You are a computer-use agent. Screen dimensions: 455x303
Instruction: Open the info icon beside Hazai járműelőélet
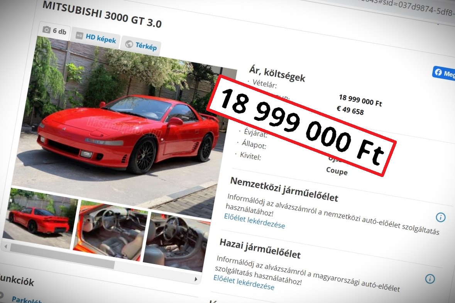click(x=430, y=279)
